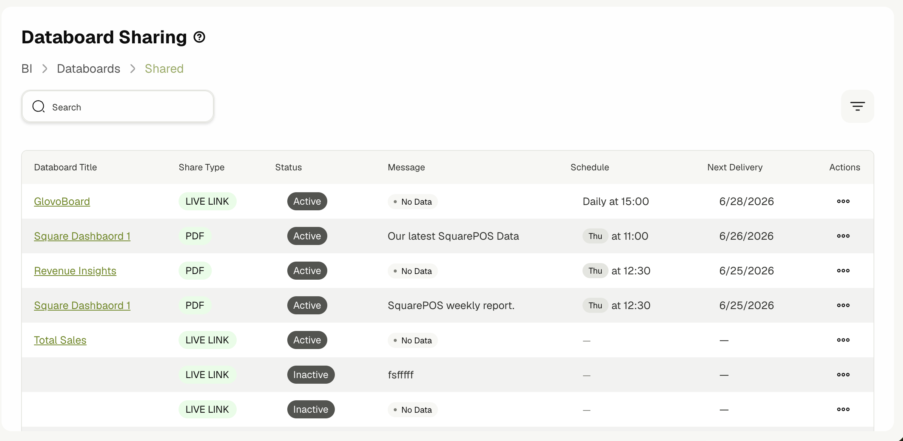Click the Actions column header

(x=844, y=167)
